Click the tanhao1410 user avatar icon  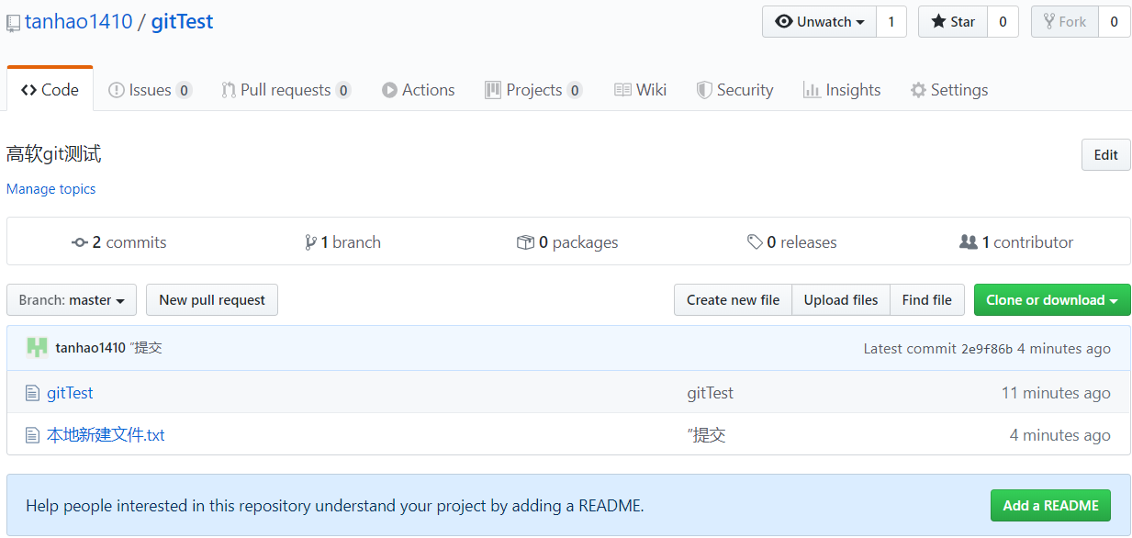click(37, 348)
